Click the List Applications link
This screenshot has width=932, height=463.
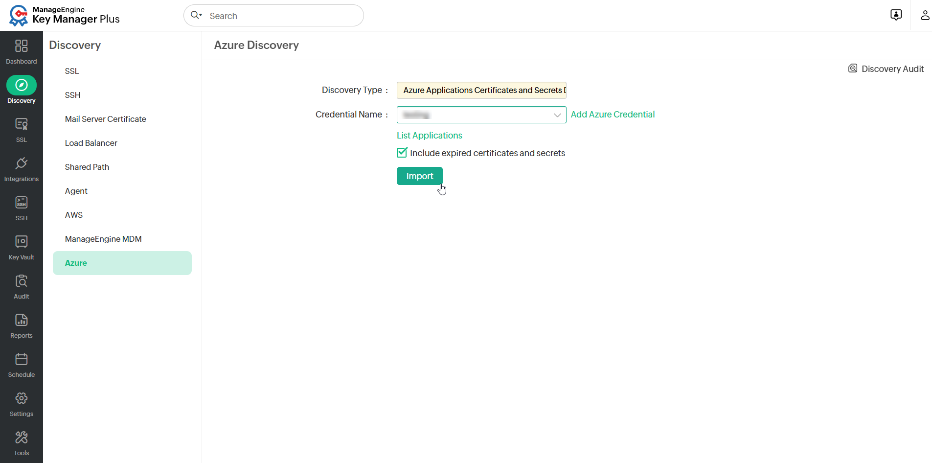point(430,136)
